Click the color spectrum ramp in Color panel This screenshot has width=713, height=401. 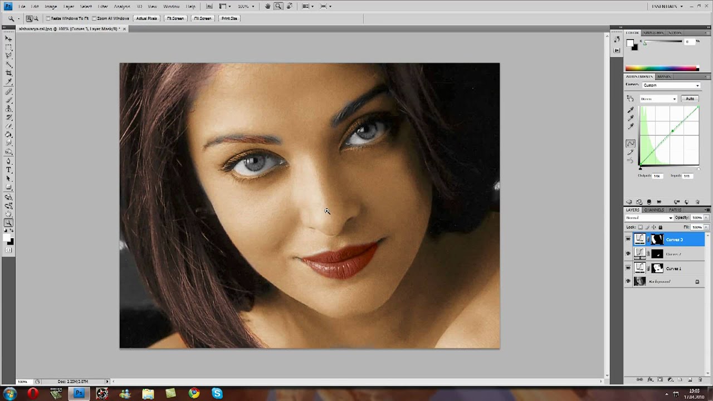click(662, 69)
